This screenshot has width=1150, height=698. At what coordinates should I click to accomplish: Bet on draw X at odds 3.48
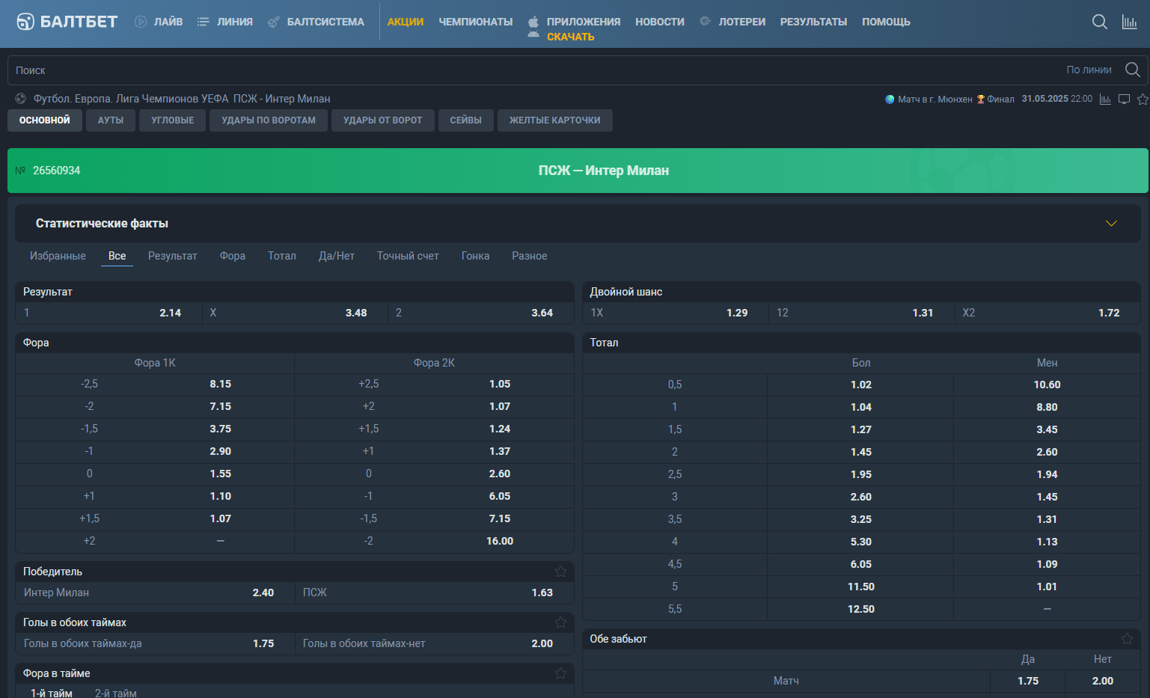point(295,313)
